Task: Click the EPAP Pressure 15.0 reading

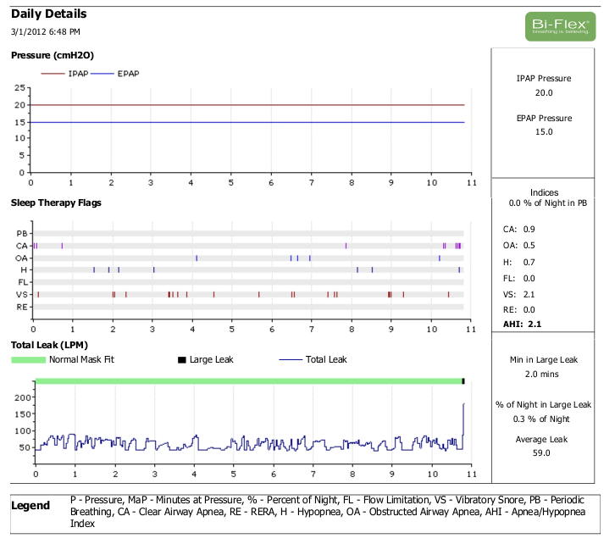Action: pyautogui.click(x=543, y=132)
